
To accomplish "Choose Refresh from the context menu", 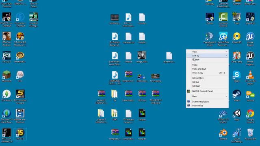I will (x=207, y=60).
